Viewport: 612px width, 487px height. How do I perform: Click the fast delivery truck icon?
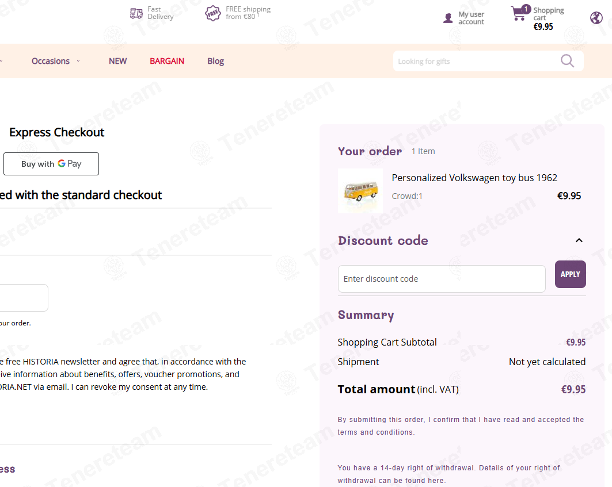(136, 14)
